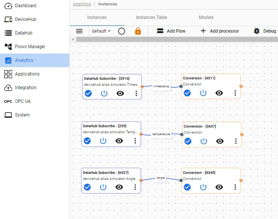Viewport: 278px width, 219px height.
Task: Click checkmark on DataHub Subscribe [6927]
Action: [x=87, y=187]
